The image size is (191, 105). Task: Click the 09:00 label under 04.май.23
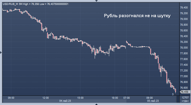click(x=11, y=98)
